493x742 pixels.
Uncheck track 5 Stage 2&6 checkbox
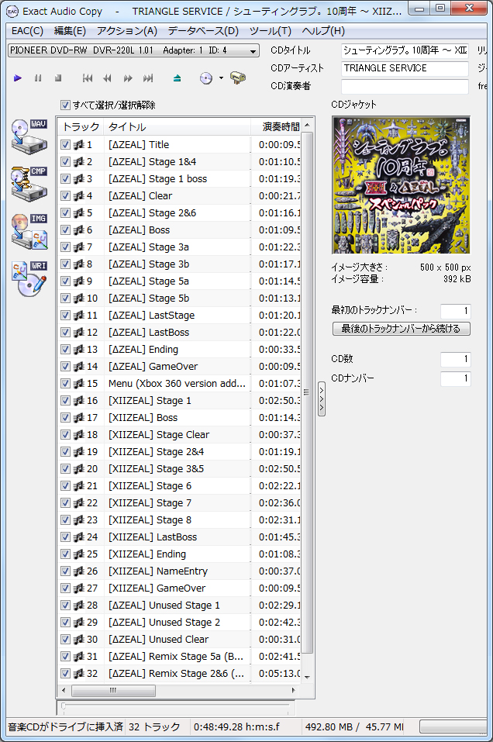point(65,213)
